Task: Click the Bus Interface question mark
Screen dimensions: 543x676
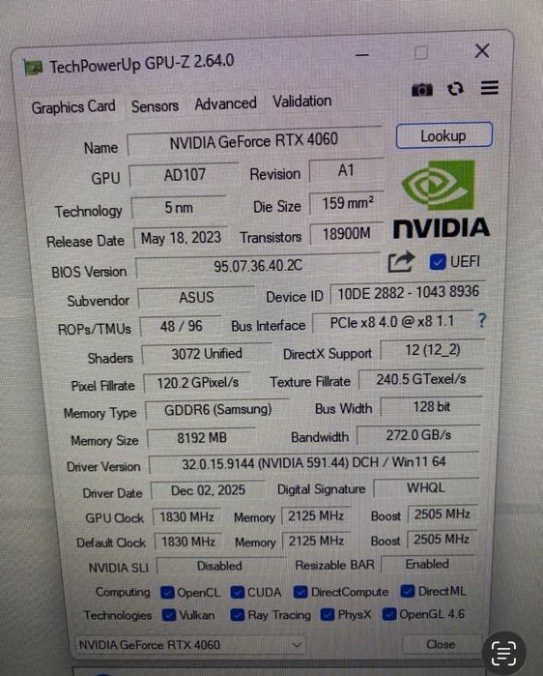Action: (x=482, y=320)
